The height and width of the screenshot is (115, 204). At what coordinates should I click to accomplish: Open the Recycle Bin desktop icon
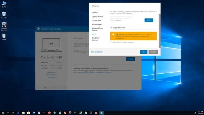[x=4, y=15]
